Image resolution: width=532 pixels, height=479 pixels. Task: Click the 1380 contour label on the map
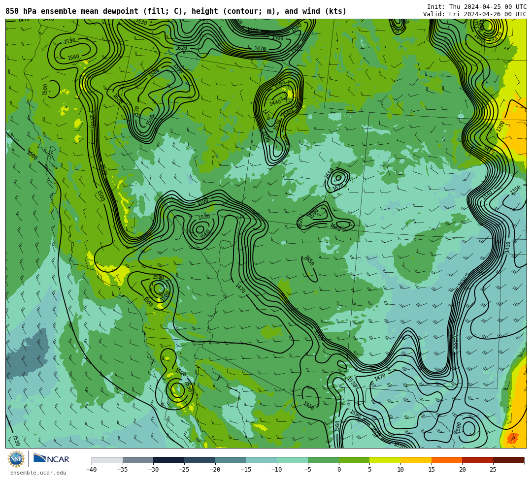click(x=500, y=127)
